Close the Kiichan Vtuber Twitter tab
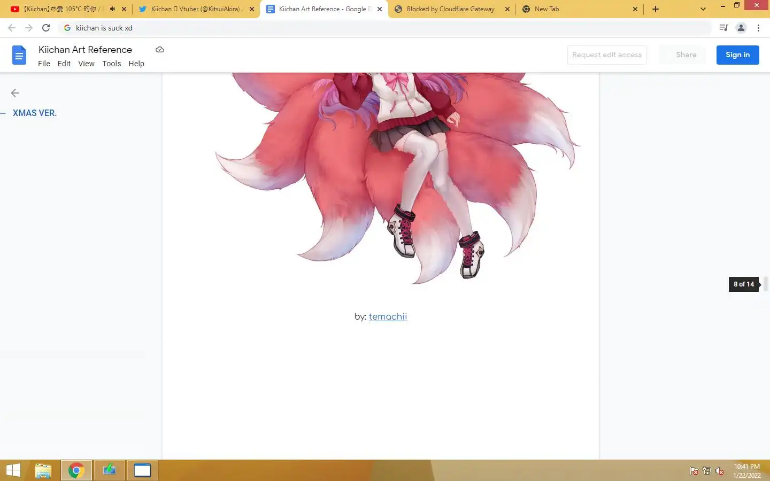The image size is (770, 481). pyautogui.click(x=252, y=9)
